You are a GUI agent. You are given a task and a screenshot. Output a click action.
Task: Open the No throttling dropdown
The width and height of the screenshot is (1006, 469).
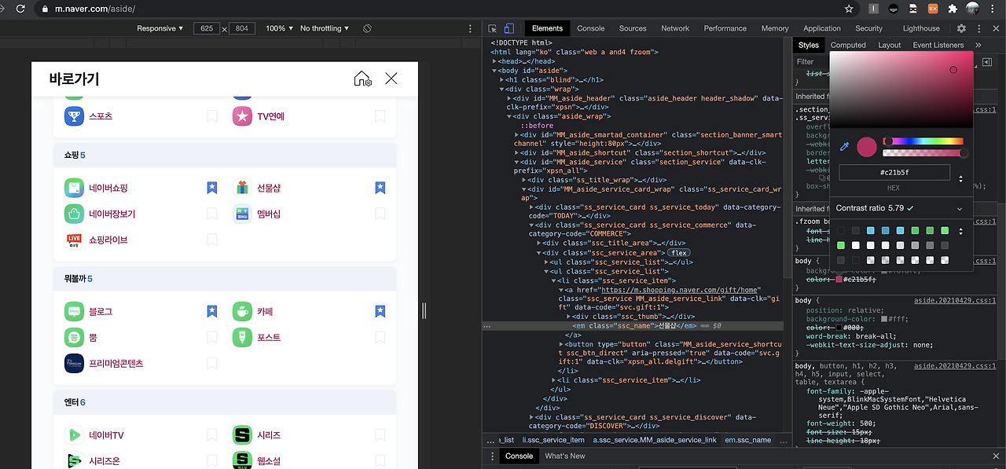click(x=325, y=28)
